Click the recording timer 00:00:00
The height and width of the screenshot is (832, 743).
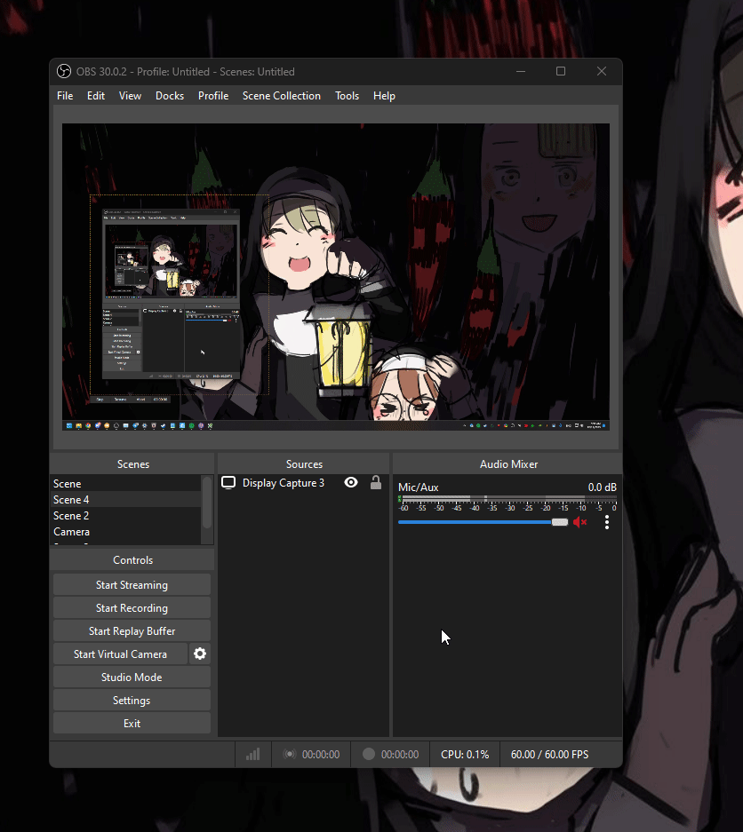pos(400,754)
